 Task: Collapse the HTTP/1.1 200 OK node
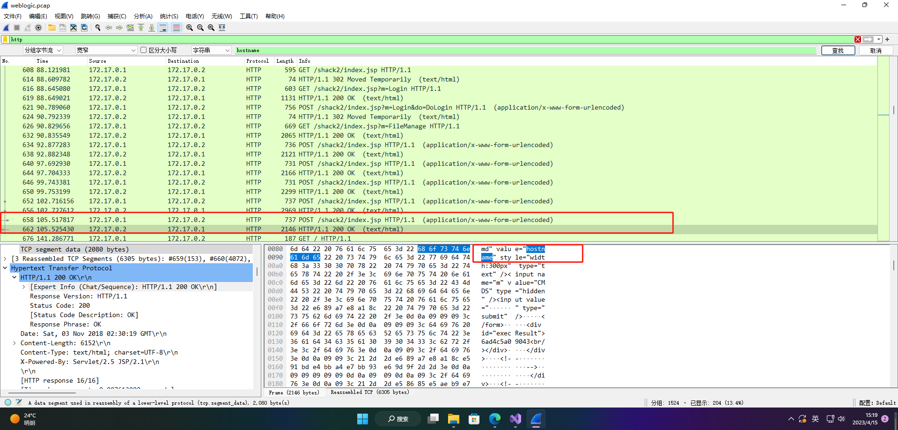pyautogui.click(x=15, y=277)
